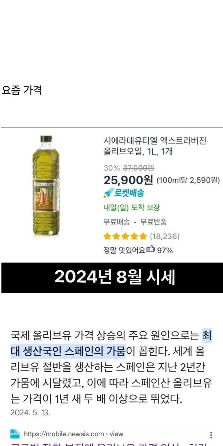Click the thumbs-up icon next to 97%

pos(151,249)
